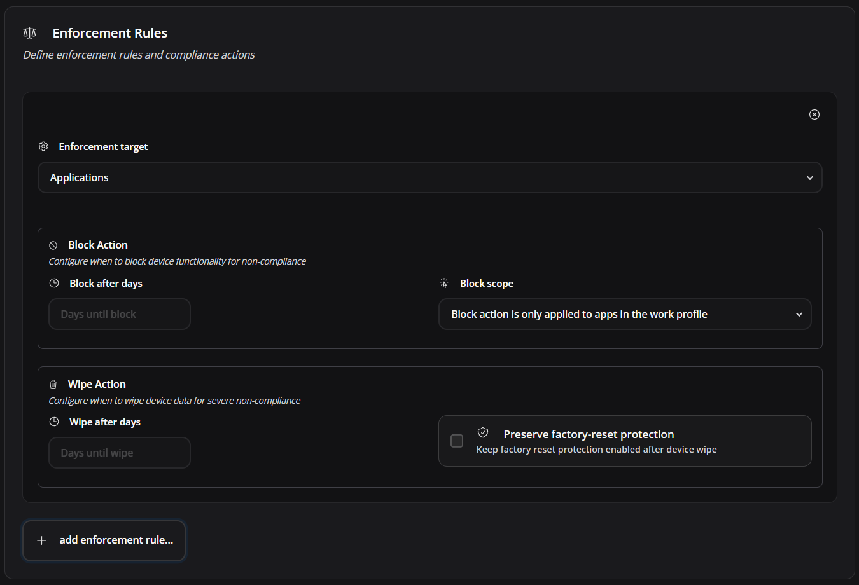Click the clock icon beside Wipe after days

pos(54,422)
